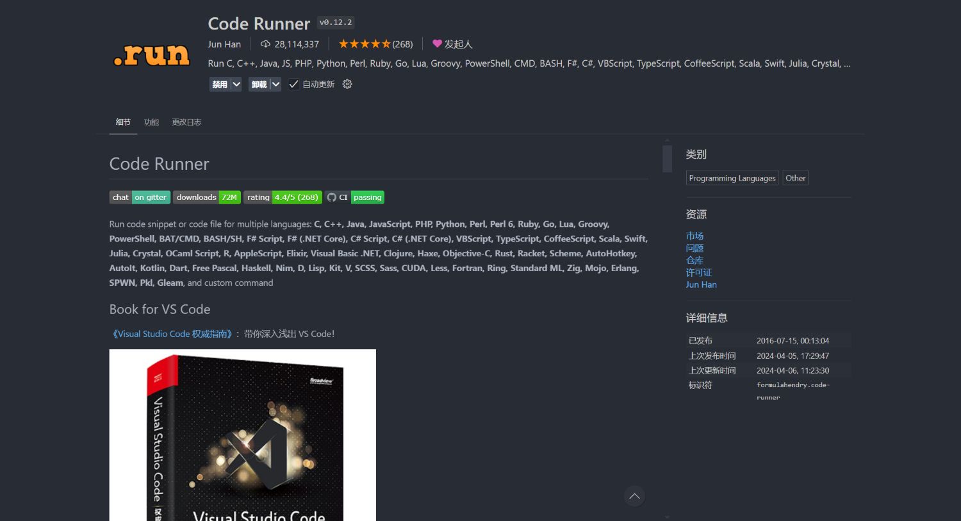Click the 28,114,337 install count
961x521 pixels.
click(297, 44)
